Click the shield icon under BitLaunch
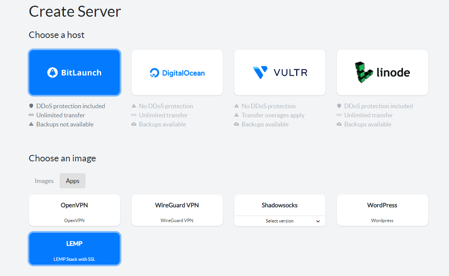 pyautogui.click(x=31, y=106)
